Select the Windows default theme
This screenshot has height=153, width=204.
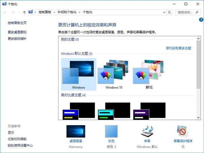pos(79,74)
